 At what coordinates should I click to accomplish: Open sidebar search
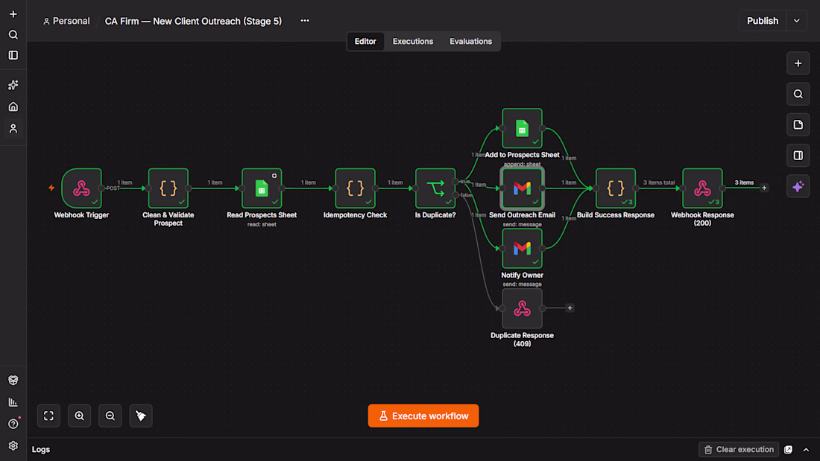tap(13, 34)
